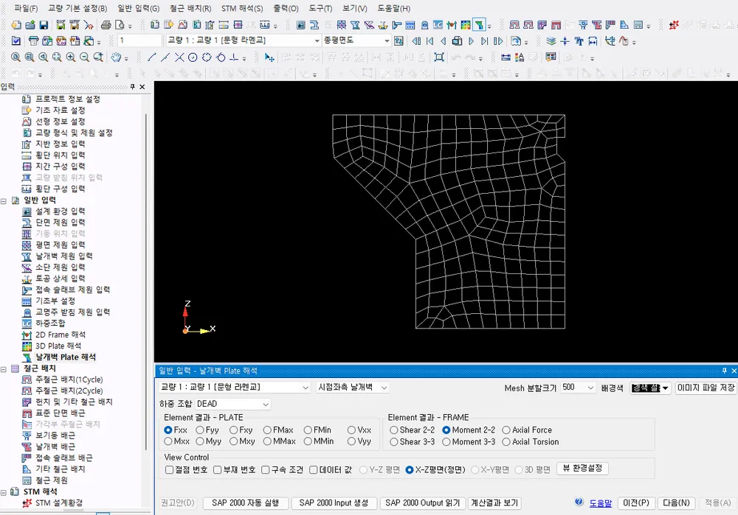Click the SAP 2000 Output 읽기 button
The height and width of the screenshot is (515, 738).
tap(423, 502)
